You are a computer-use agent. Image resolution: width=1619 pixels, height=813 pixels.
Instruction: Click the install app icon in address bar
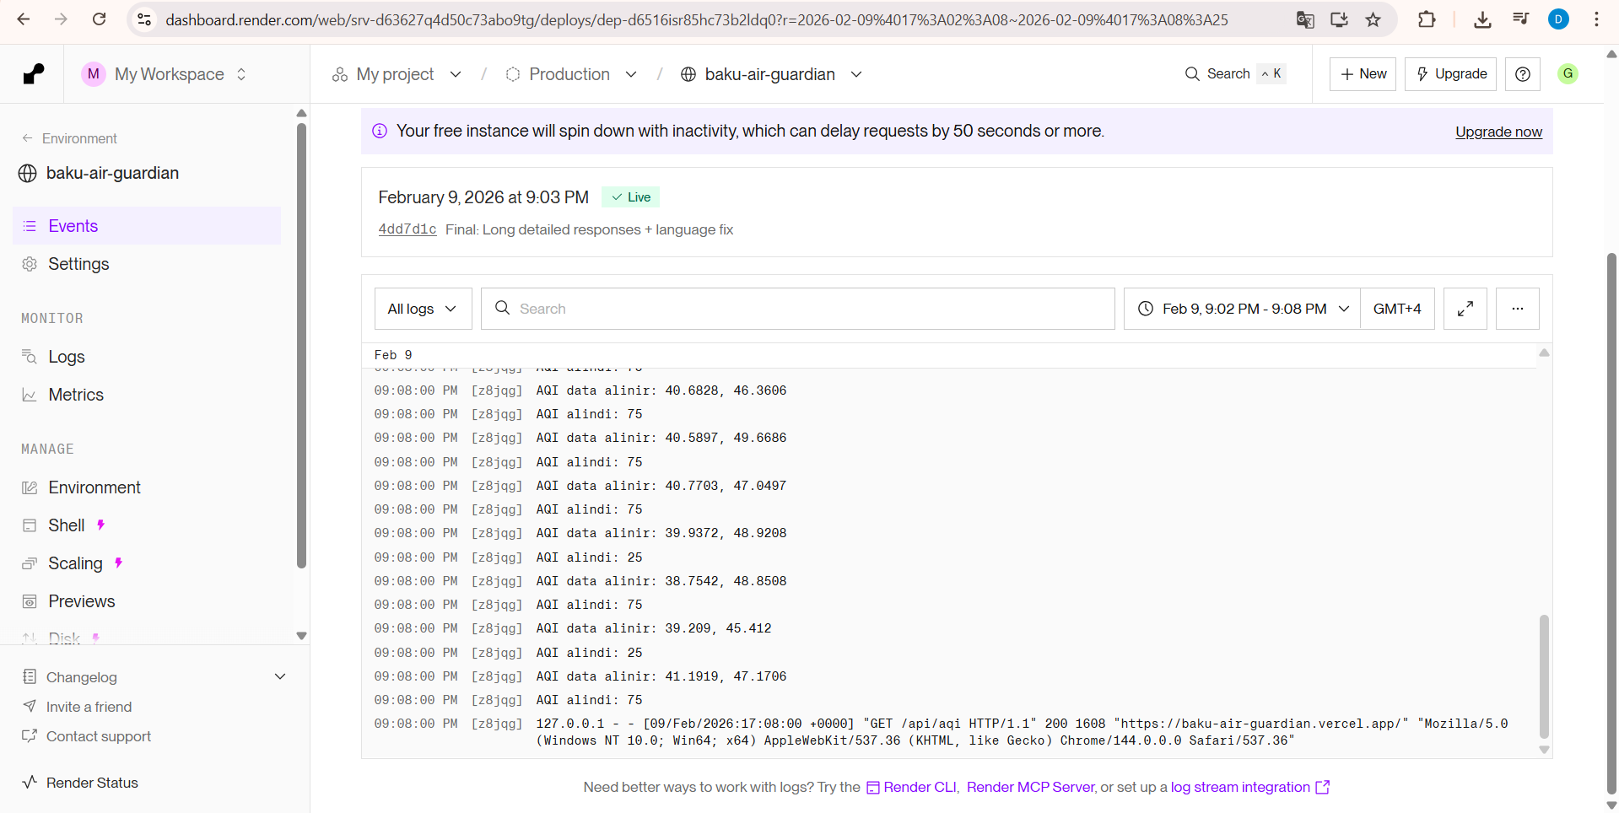click(x=1339, y=19)
